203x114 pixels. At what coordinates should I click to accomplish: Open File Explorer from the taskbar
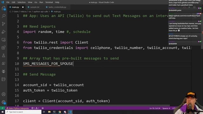click(49, 112)
